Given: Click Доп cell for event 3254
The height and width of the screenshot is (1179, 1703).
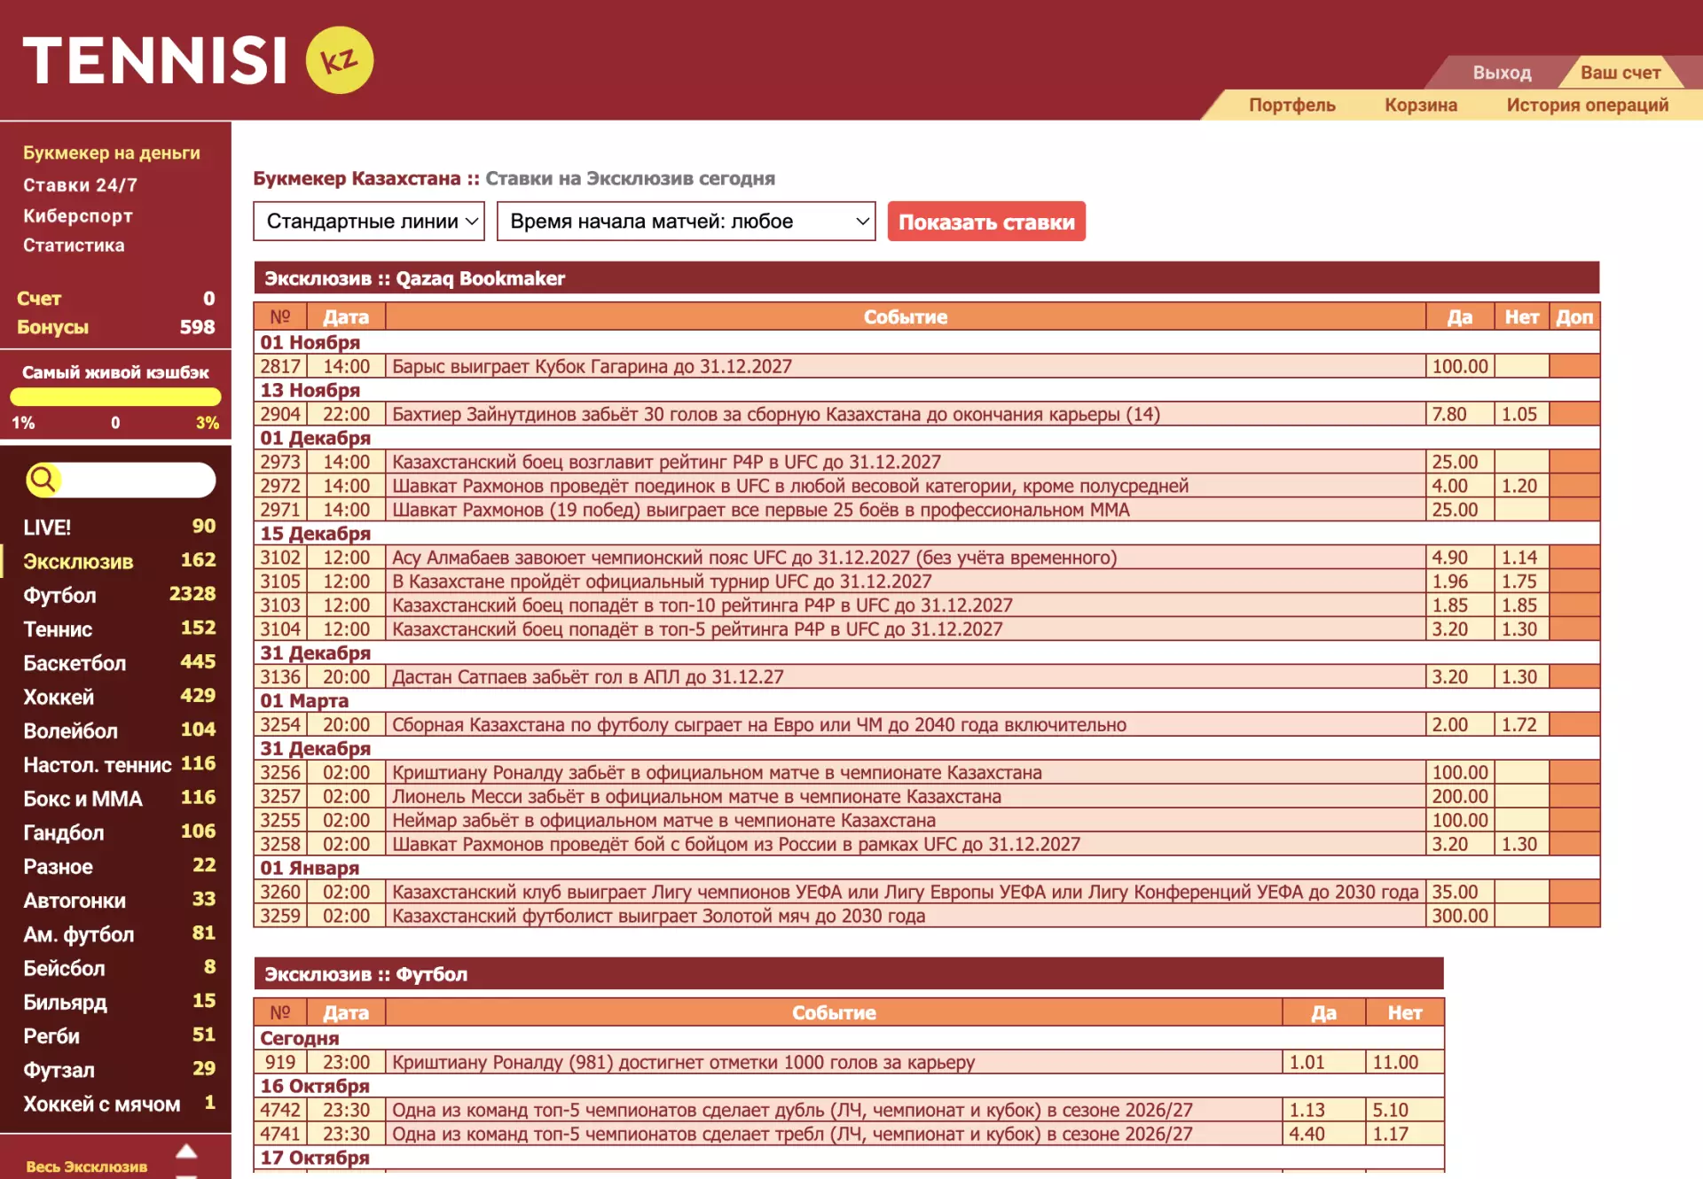Looking at the screenshot, I should [x=1574, y=724].
